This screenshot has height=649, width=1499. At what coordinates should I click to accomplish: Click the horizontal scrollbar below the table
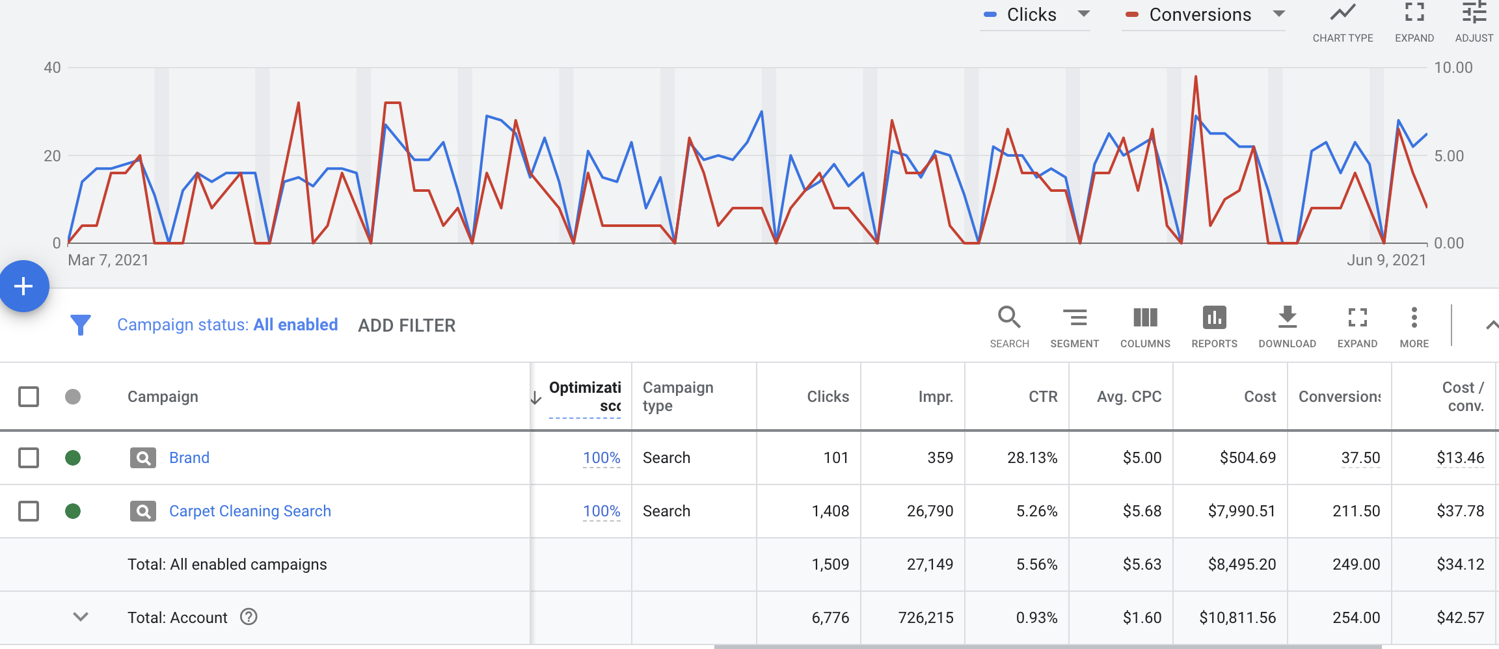(1047, 646)
